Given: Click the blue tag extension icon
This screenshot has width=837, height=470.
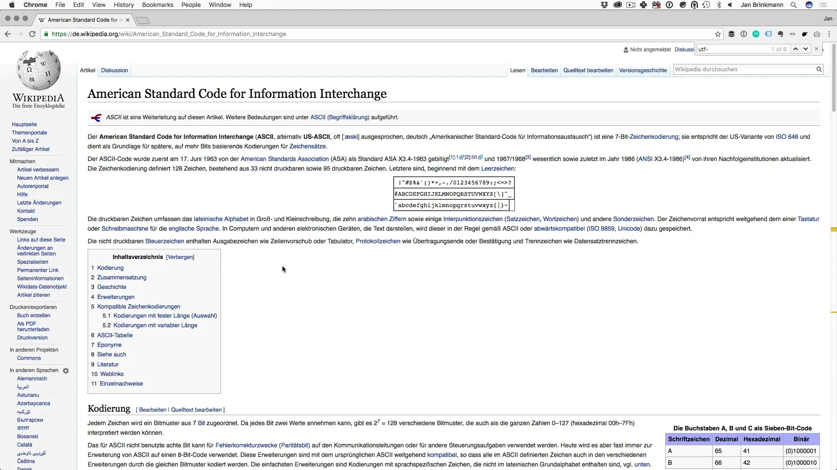Looking at the screenshot, I should click(x=768, y=34).
